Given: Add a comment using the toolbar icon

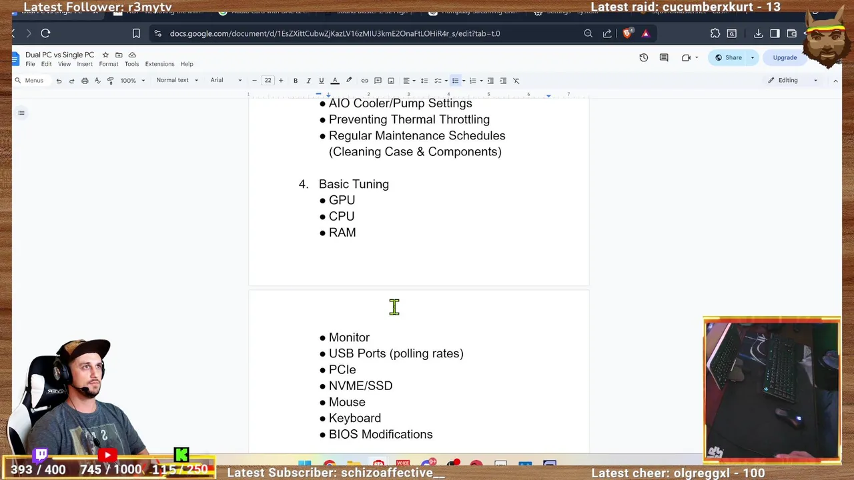Looking at the screenshot, I should pos(378,81).
